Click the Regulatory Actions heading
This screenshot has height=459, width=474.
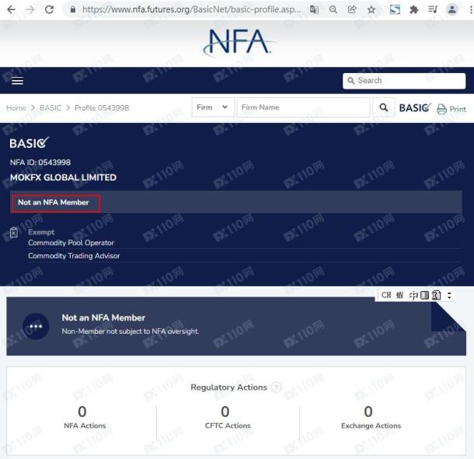pos(228,387)
